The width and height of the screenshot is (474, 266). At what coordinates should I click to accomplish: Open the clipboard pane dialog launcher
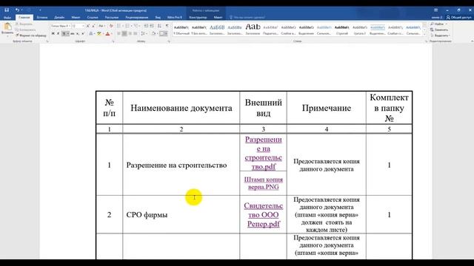coord(47,41)
